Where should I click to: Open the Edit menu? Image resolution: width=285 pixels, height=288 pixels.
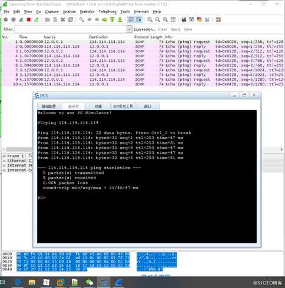tap(16, 12)
